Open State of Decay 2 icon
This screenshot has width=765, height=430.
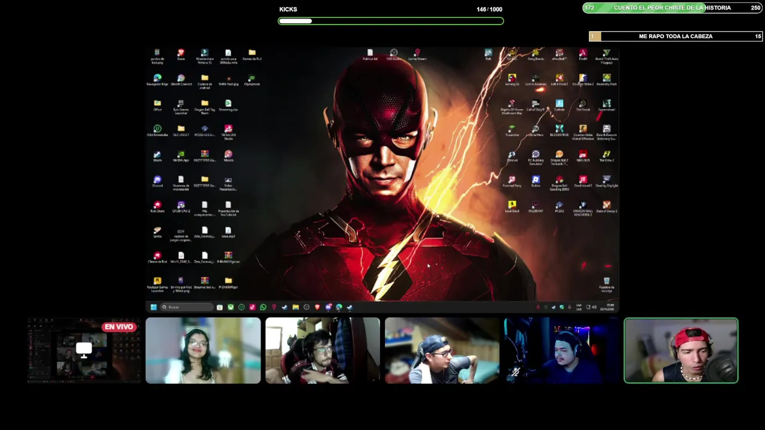pyautogui.click(x=607, y=207)
